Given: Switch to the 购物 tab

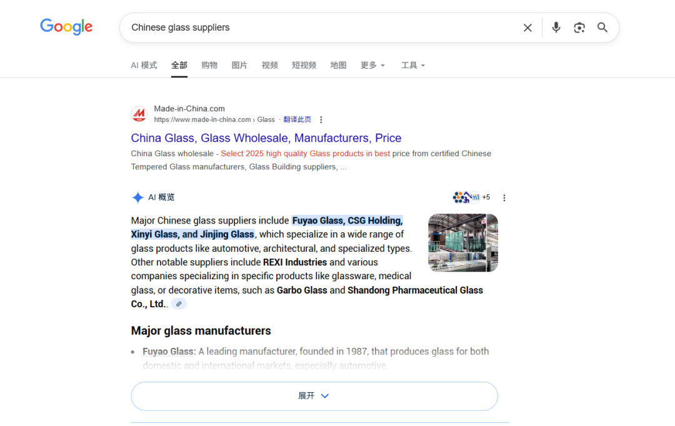Looking at the screenshot, I should [x=209, y=66].
